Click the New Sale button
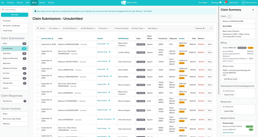The height and width of the screenshot is (137, 258). [15, 15]
